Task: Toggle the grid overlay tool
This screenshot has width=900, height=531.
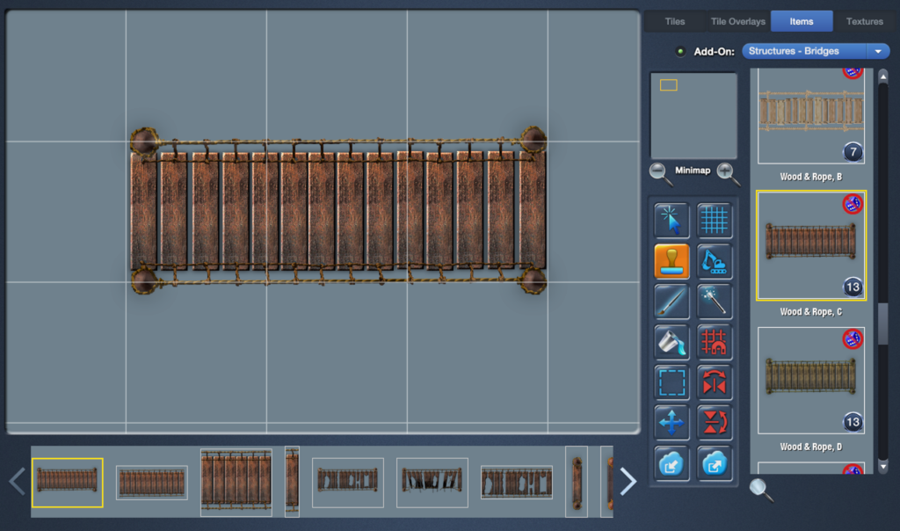Action: (715, 220)
